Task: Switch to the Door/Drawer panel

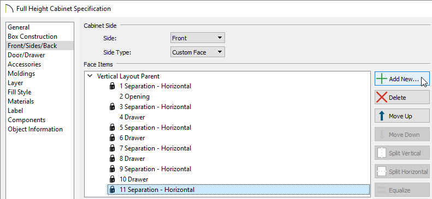Action: (26, 55)
